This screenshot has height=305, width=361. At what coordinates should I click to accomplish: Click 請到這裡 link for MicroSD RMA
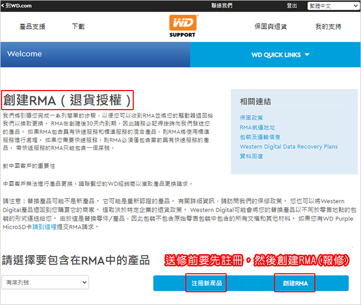coord(45,227)
